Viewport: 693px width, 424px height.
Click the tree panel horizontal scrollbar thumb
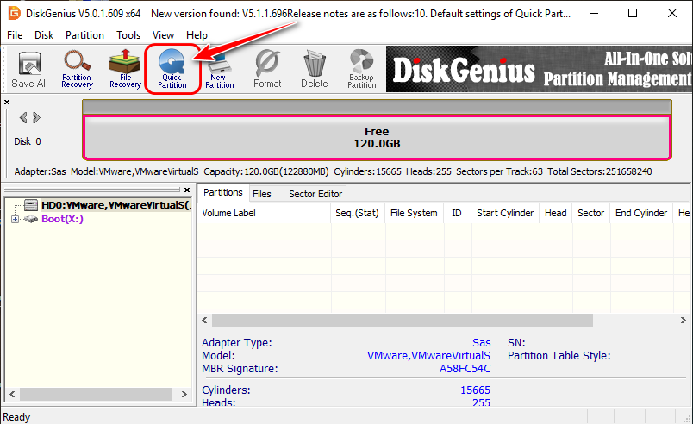click(96, 394)
